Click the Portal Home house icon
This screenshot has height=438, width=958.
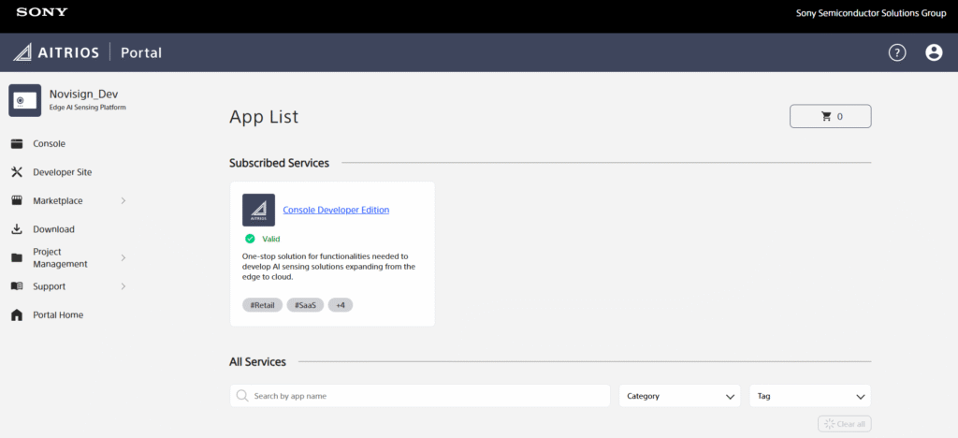(x=17, y=315)
